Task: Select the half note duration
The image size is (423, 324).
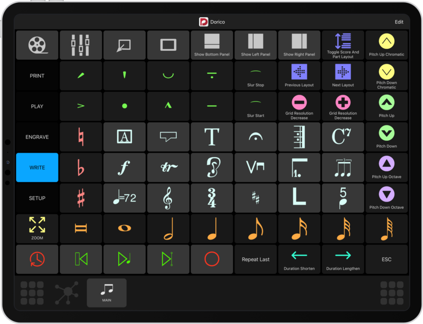Action: pyautogui.click(x=168, y=229)
